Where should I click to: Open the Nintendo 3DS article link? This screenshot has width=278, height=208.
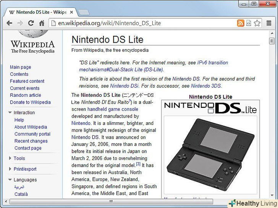pyautogui.click(x=206, y=86)
